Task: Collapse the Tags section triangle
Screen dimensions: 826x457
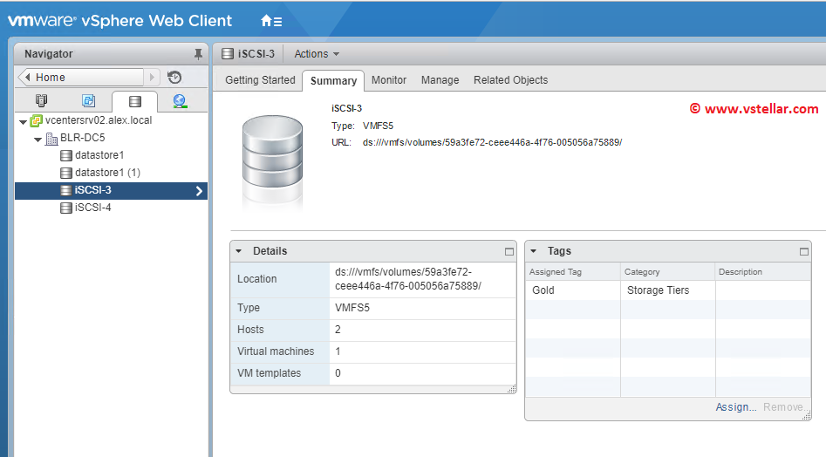Action: (534, 251)
